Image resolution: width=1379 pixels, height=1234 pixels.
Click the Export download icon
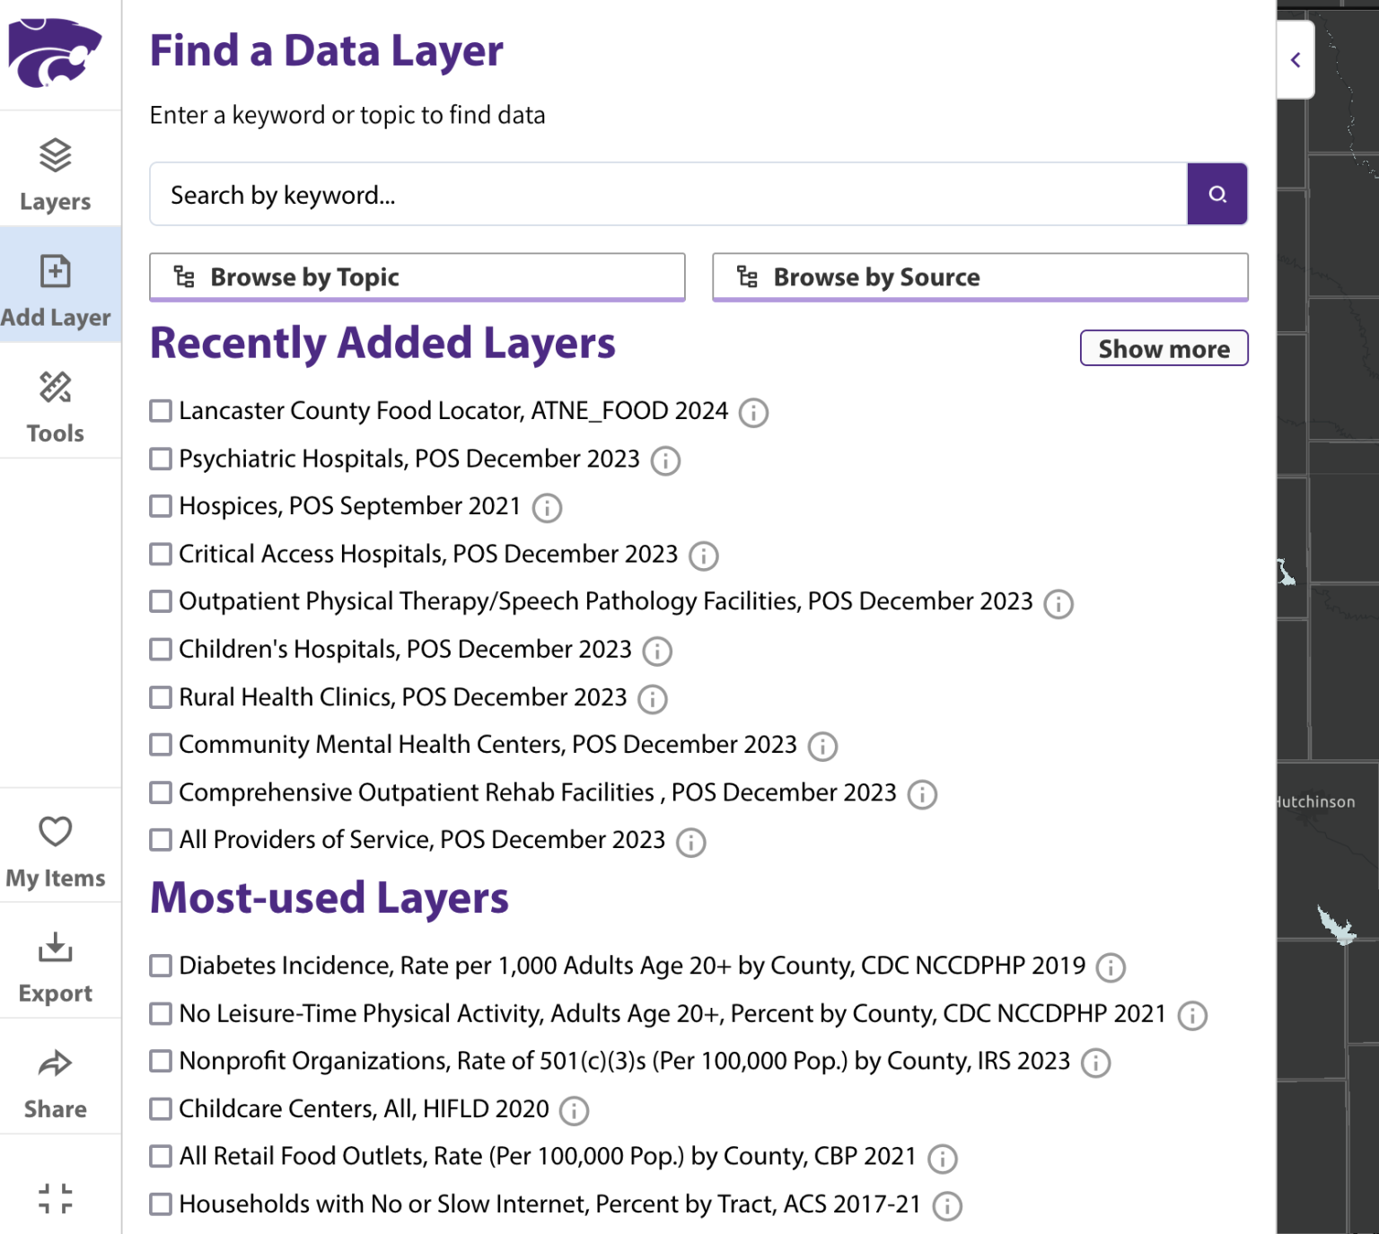pos(56,947)
